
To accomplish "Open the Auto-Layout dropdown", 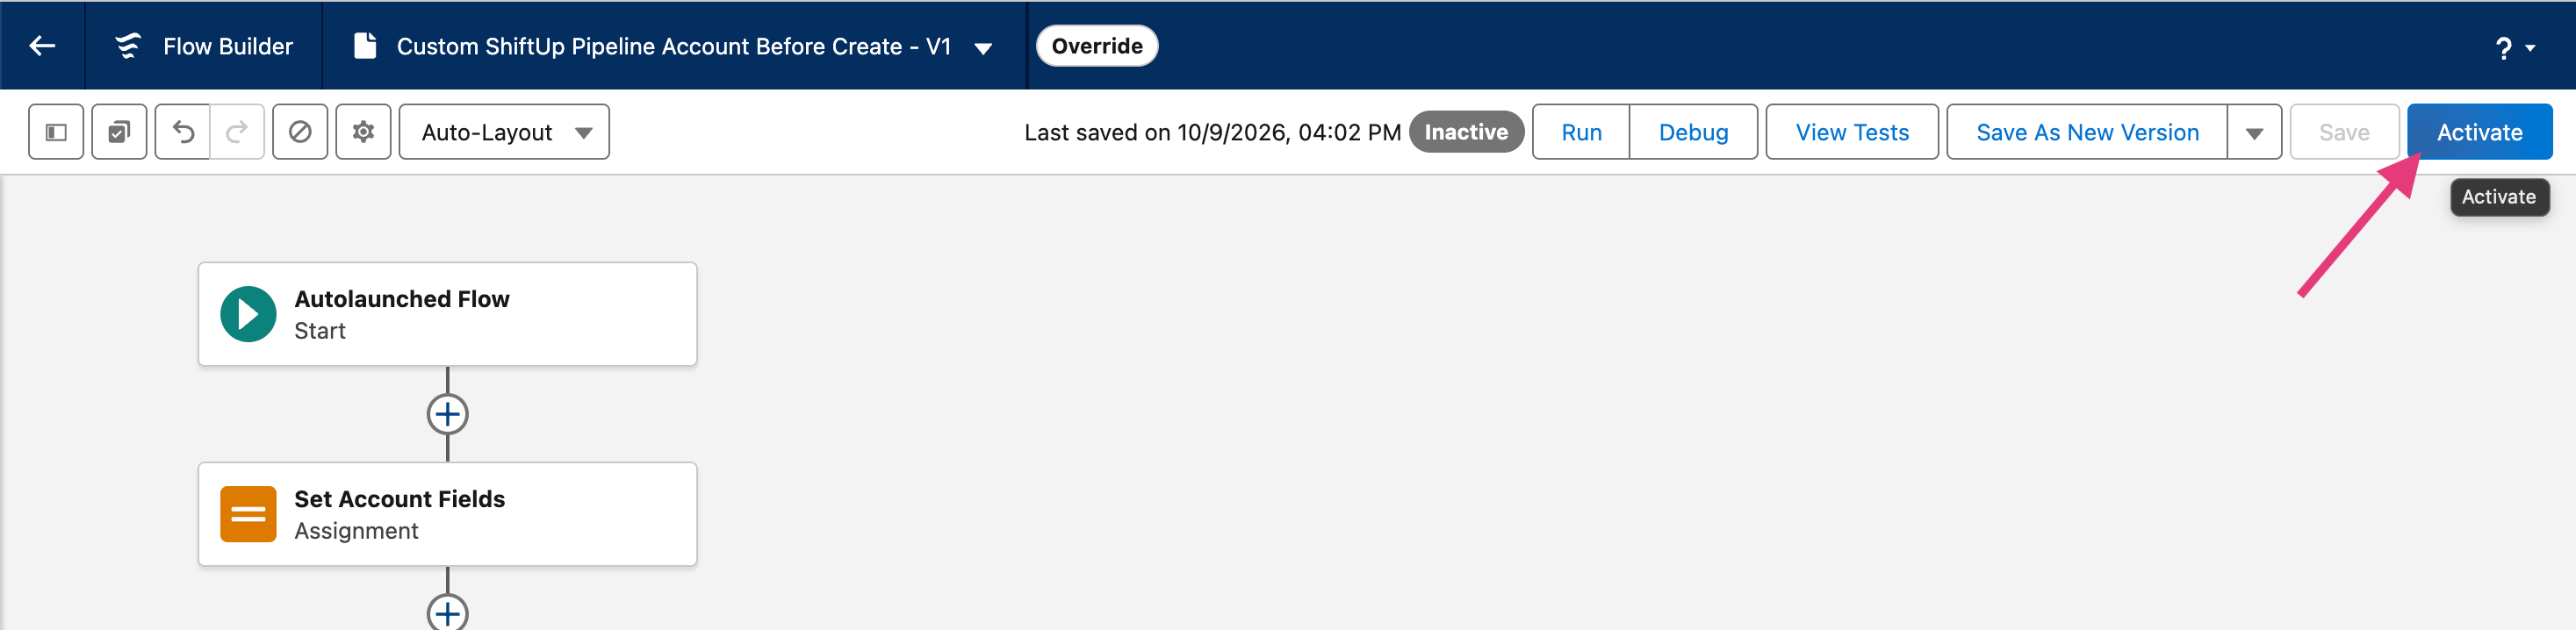I will point(504,132).
